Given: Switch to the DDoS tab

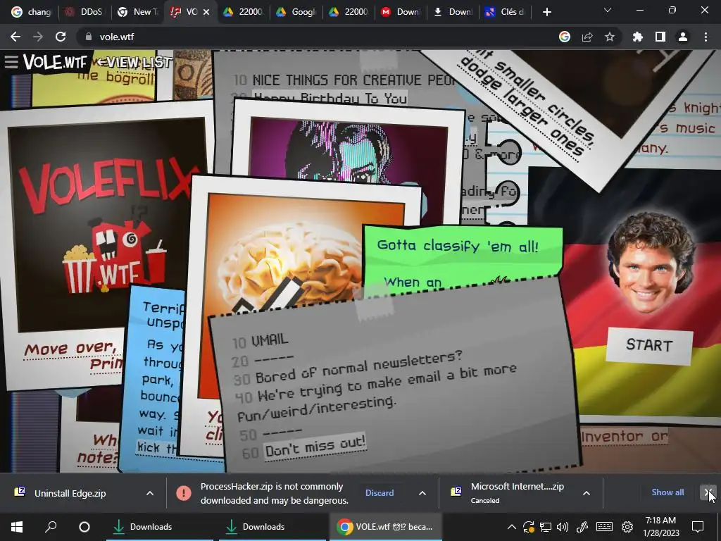Looking at the screenshot, I should [x=85, y=12].
